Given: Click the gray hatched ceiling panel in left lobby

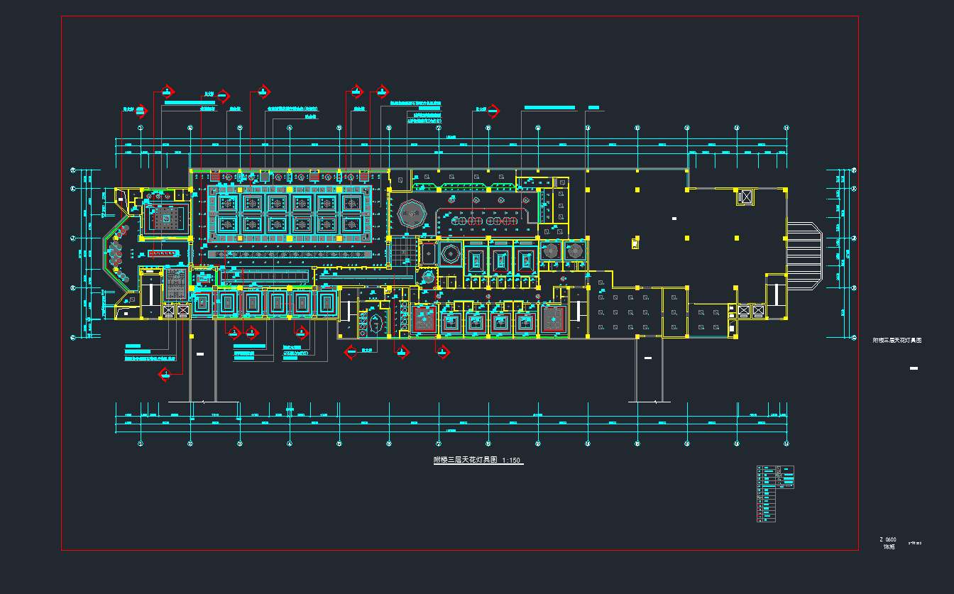Looking at the screenshot, I should tap(176, 284).
